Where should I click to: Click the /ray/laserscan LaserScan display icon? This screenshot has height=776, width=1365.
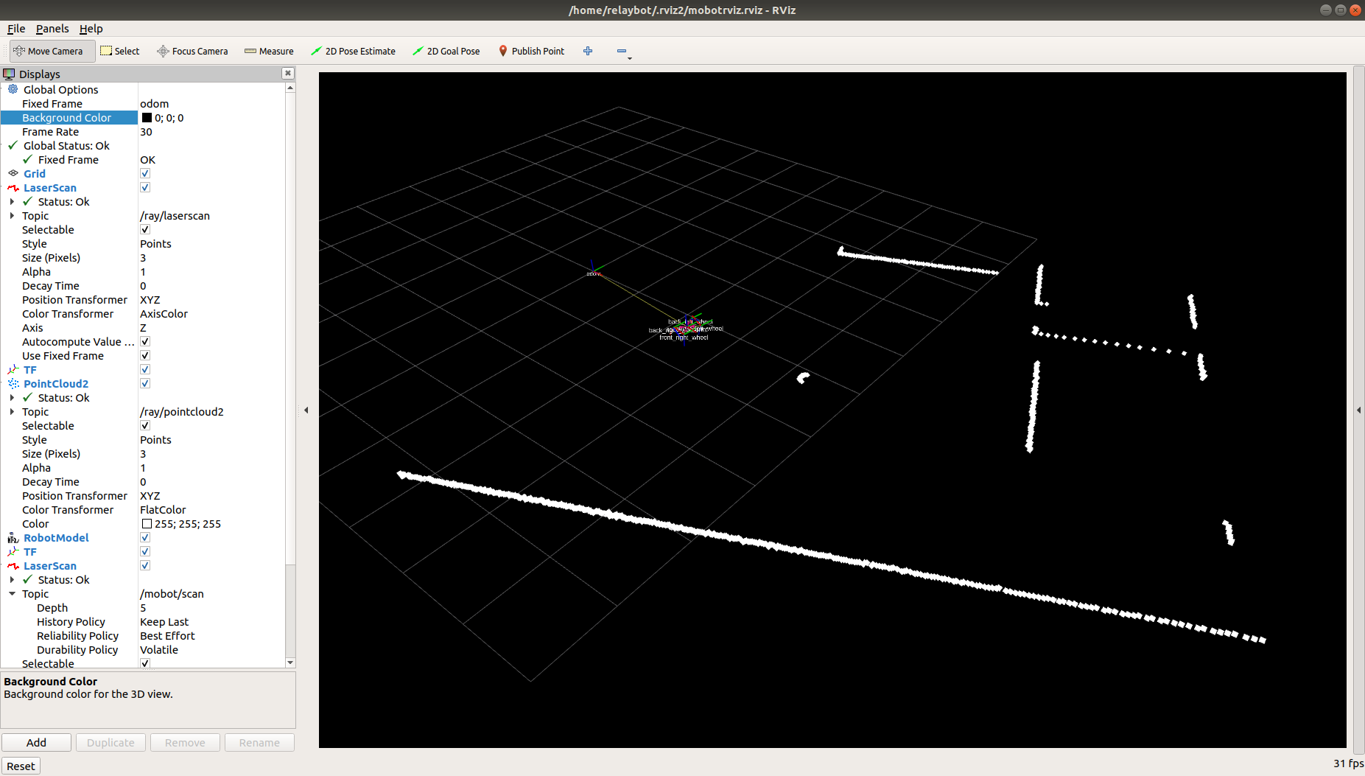coord(13,187)
